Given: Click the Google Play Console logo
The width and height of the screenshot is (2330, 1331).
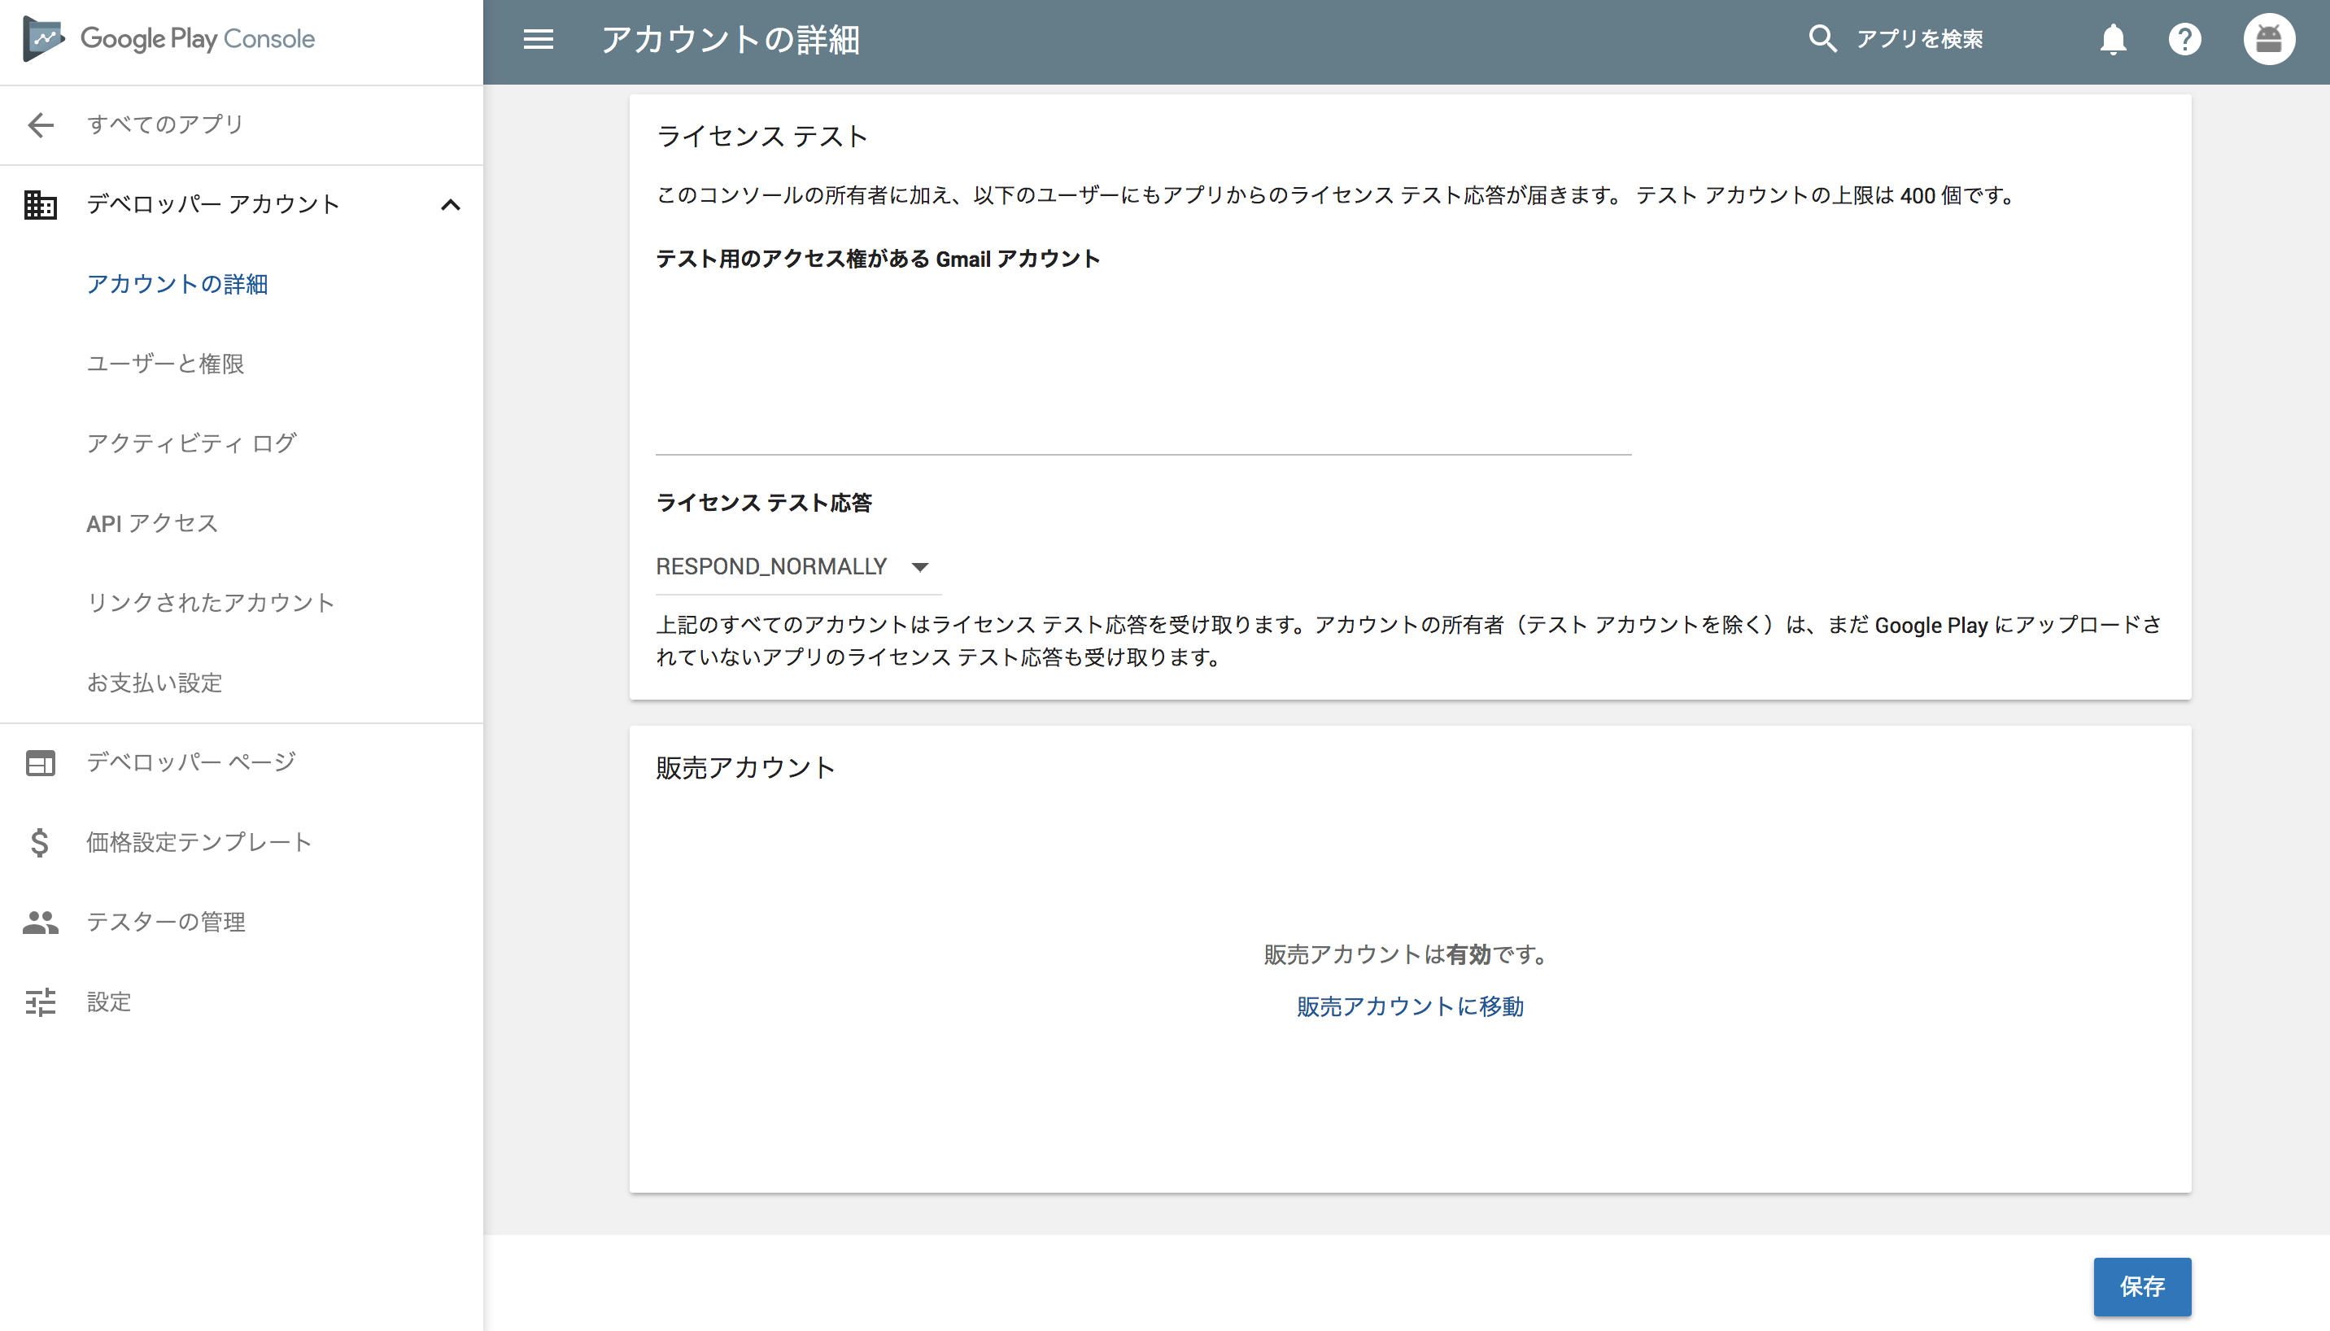Looking at the screenshot, I should point(169,39).
